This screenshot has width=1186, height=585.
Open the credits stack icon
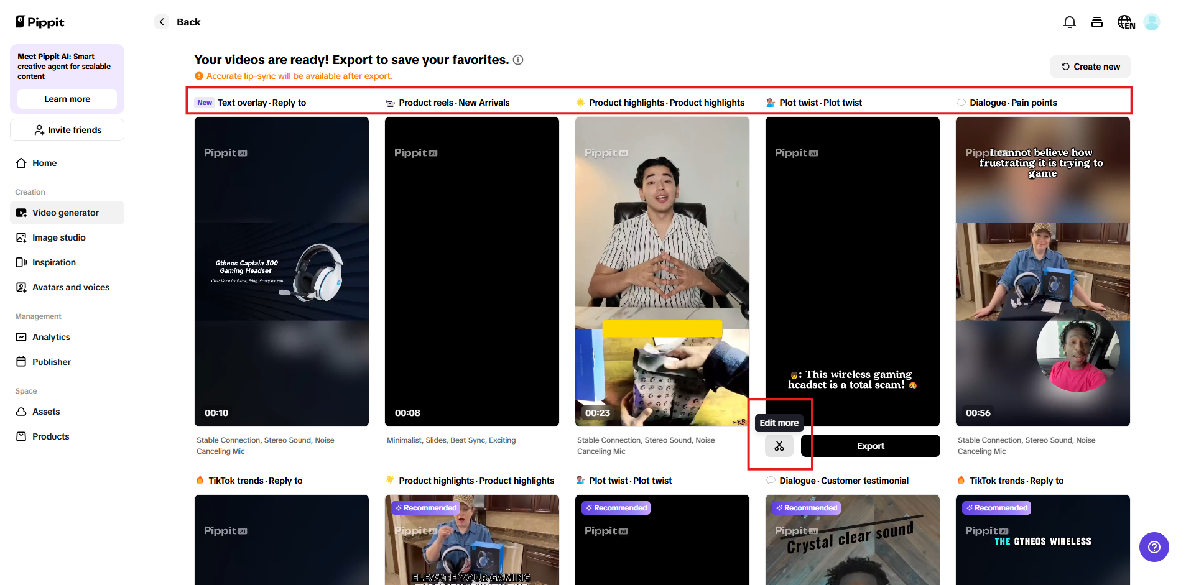(1097, 22)
